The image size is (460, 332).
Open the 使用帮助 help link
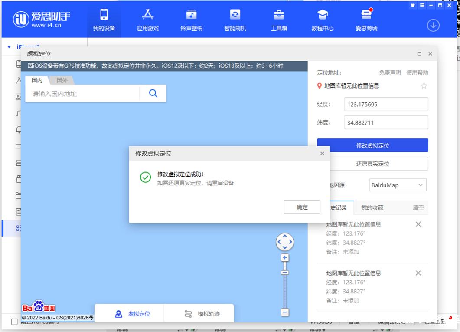pos(417,72)
